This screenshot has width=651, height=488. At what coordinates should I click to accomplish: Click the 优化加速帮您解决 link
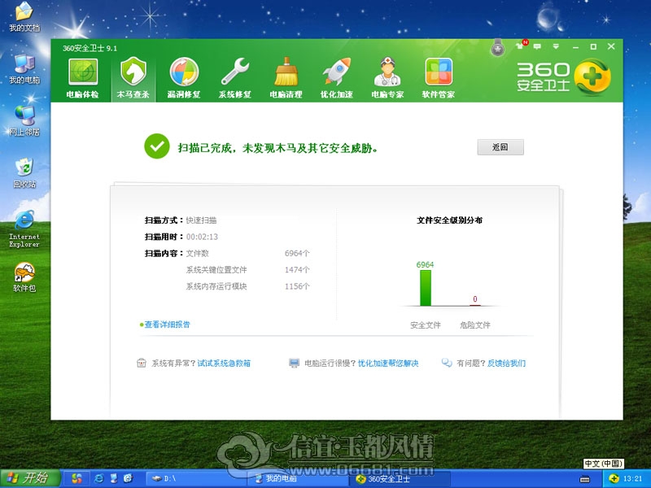coord(388,364)
